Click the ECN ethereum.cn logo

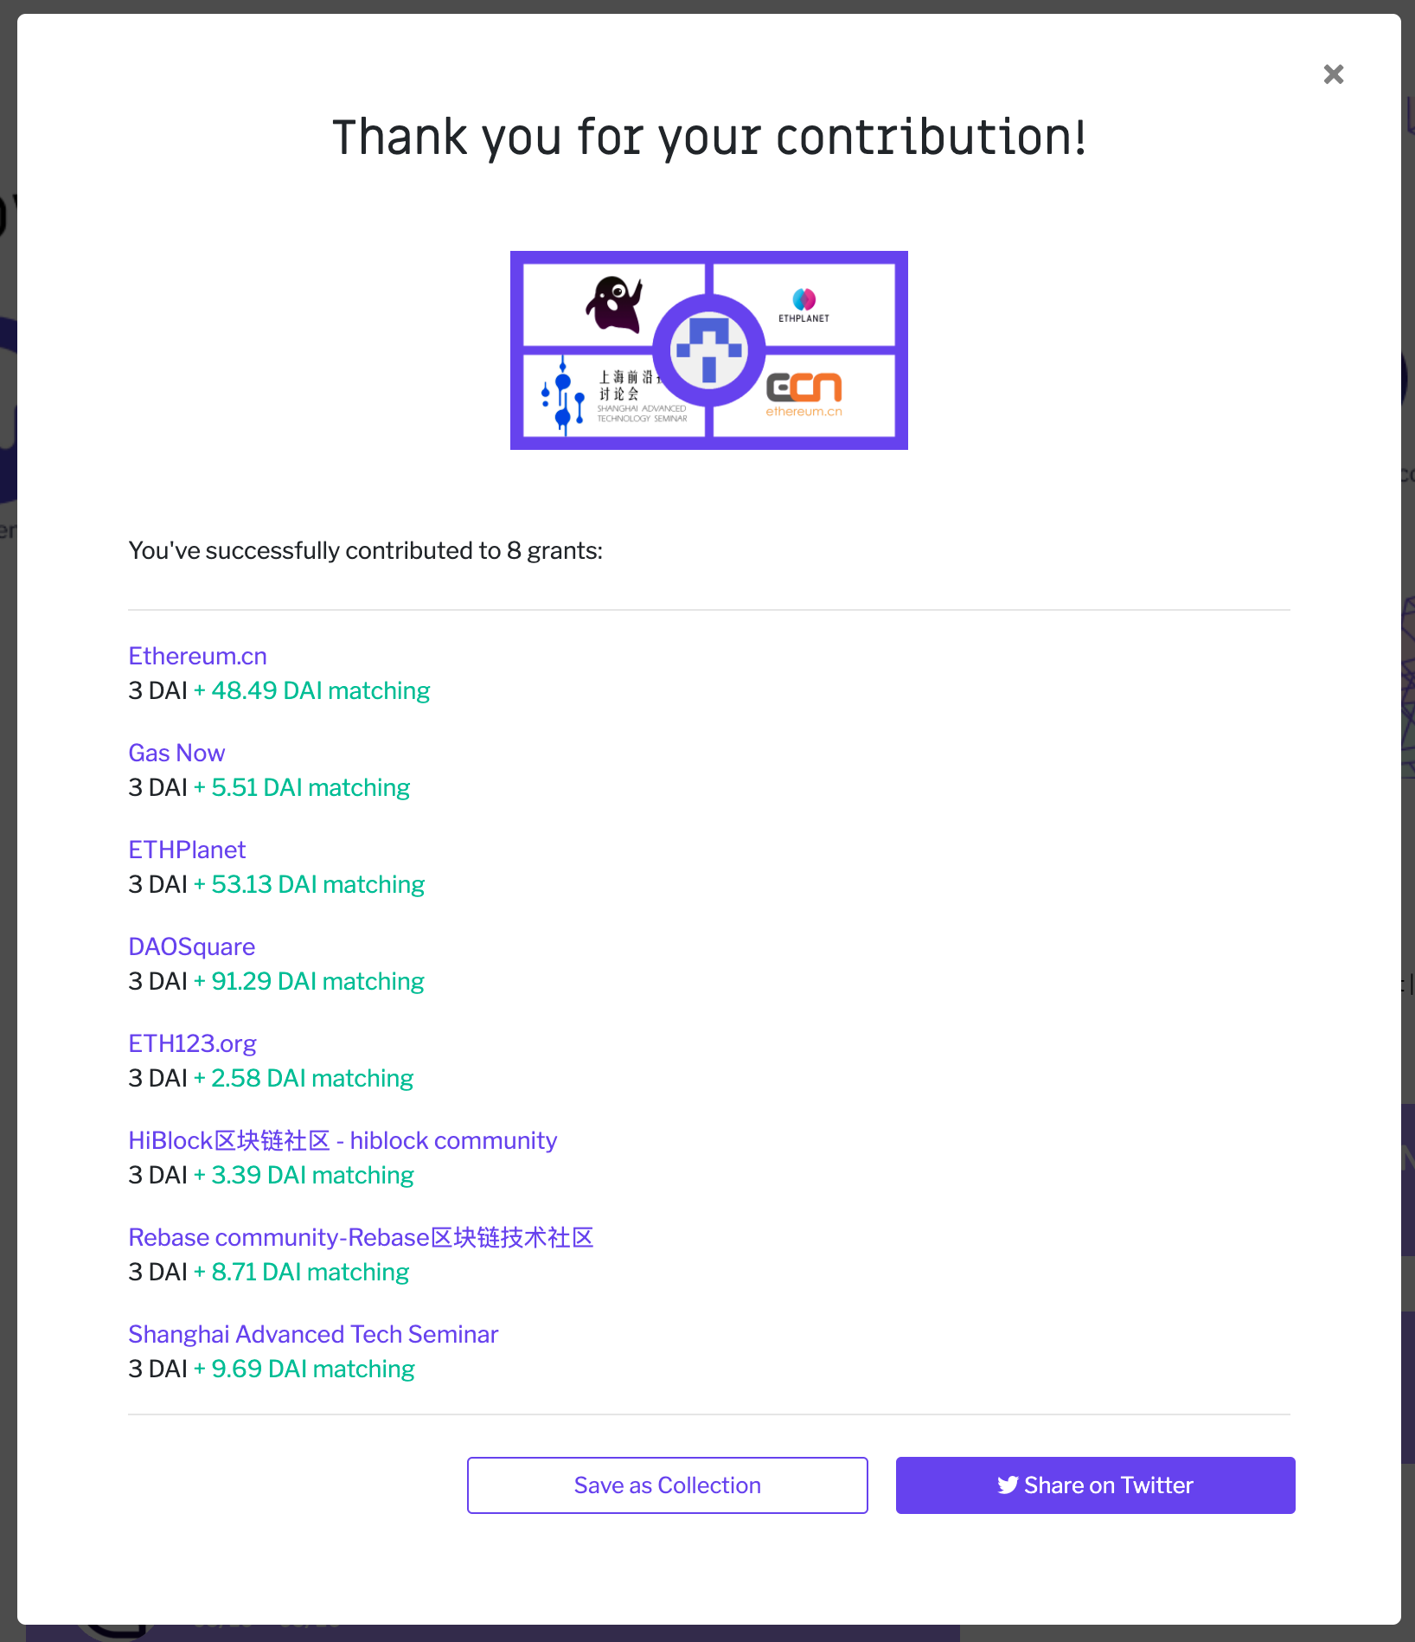(804, 394)
